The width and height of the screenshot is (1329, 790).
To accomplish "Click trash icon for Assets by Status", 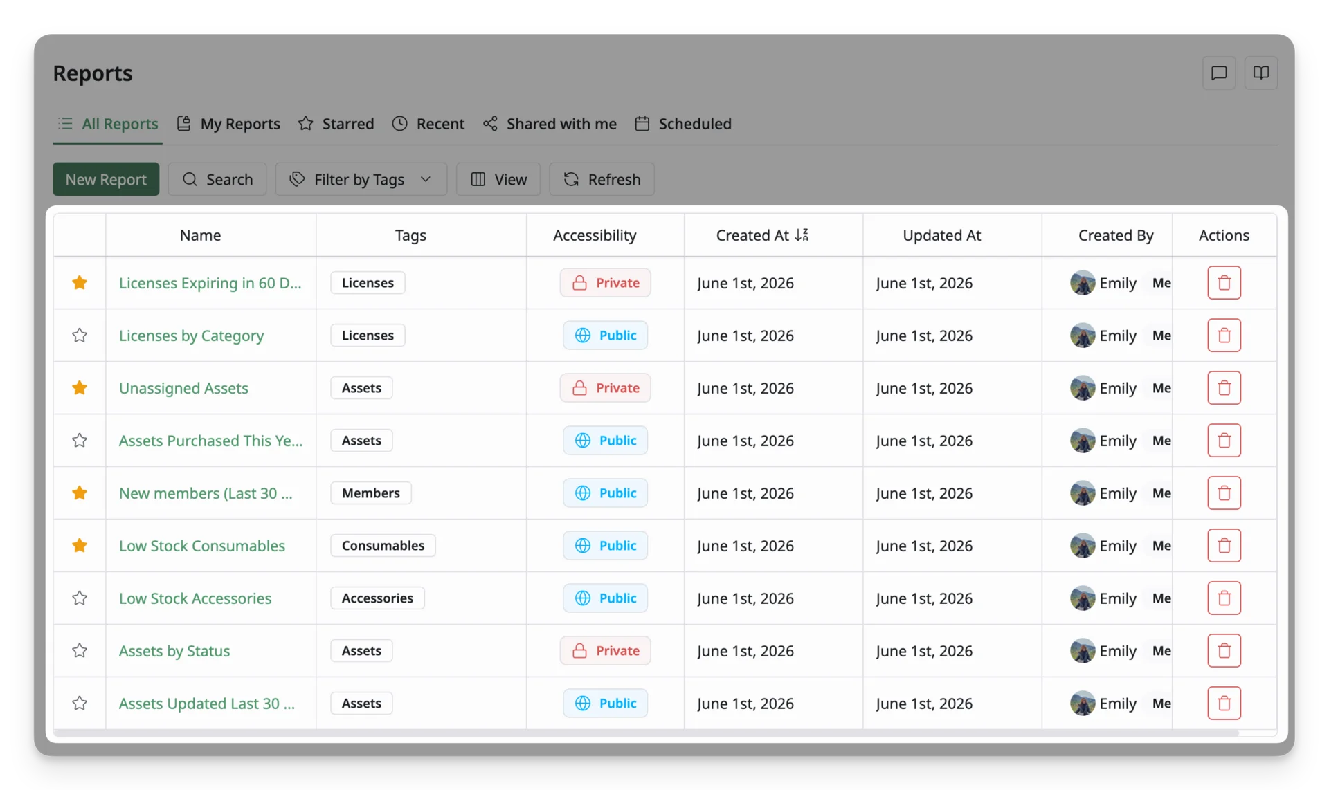I will 1224,651.
